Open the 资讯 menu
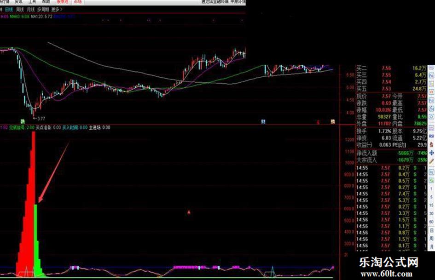The image size is (435, 280). (x=18, y=2)
